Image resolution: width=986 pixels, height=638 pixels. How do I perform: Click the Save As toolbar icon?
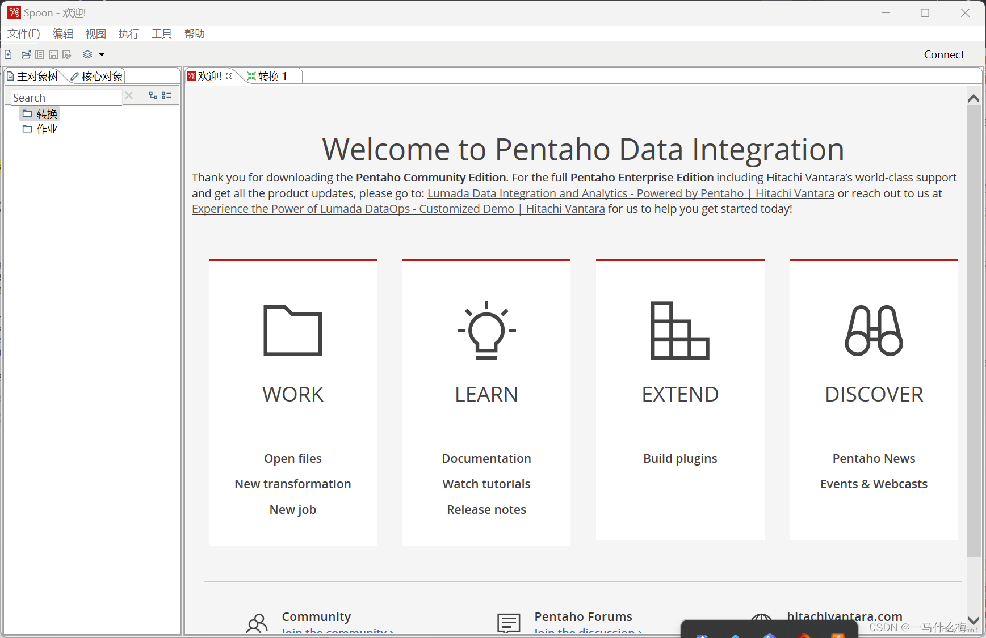(x=67, y=54)
